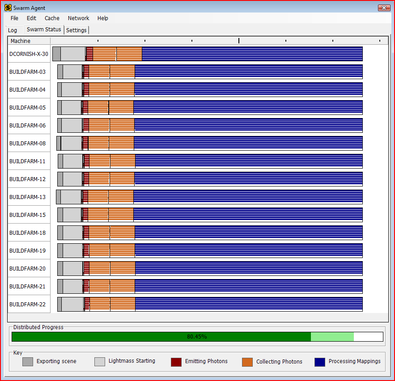The width and height of the screenshot is (395, 381).
Task: Close the Swarm Agent window
Action: click(x=384, y=8)
